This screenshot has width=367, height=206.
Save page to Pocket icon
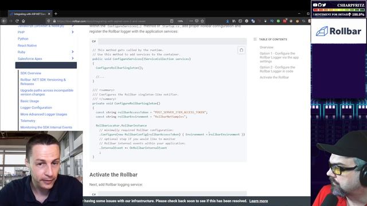(197, 21)
